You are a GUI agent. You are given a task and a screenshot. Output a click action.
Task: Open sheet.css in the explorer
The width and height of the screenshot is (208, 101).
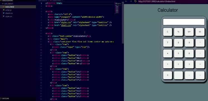click(9, 13)
